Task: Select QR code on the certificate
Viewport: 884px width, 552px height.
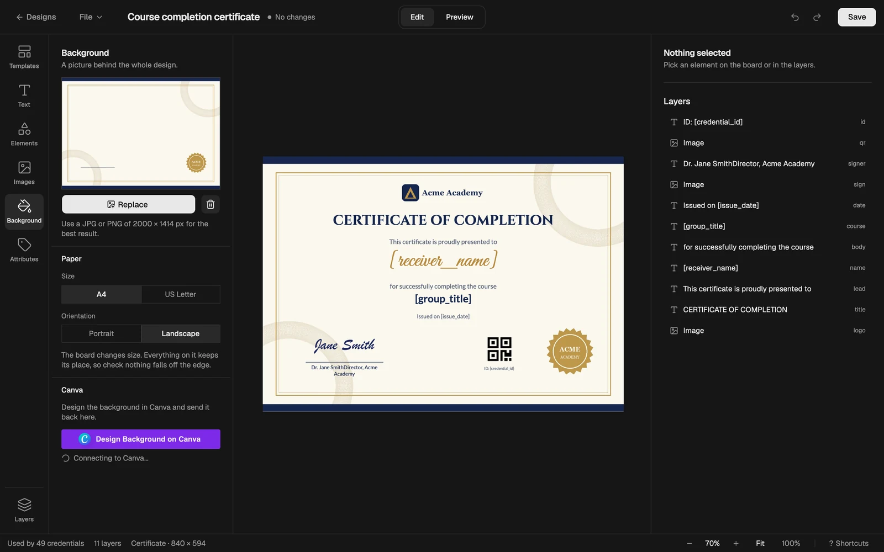Action: point(499,349)
